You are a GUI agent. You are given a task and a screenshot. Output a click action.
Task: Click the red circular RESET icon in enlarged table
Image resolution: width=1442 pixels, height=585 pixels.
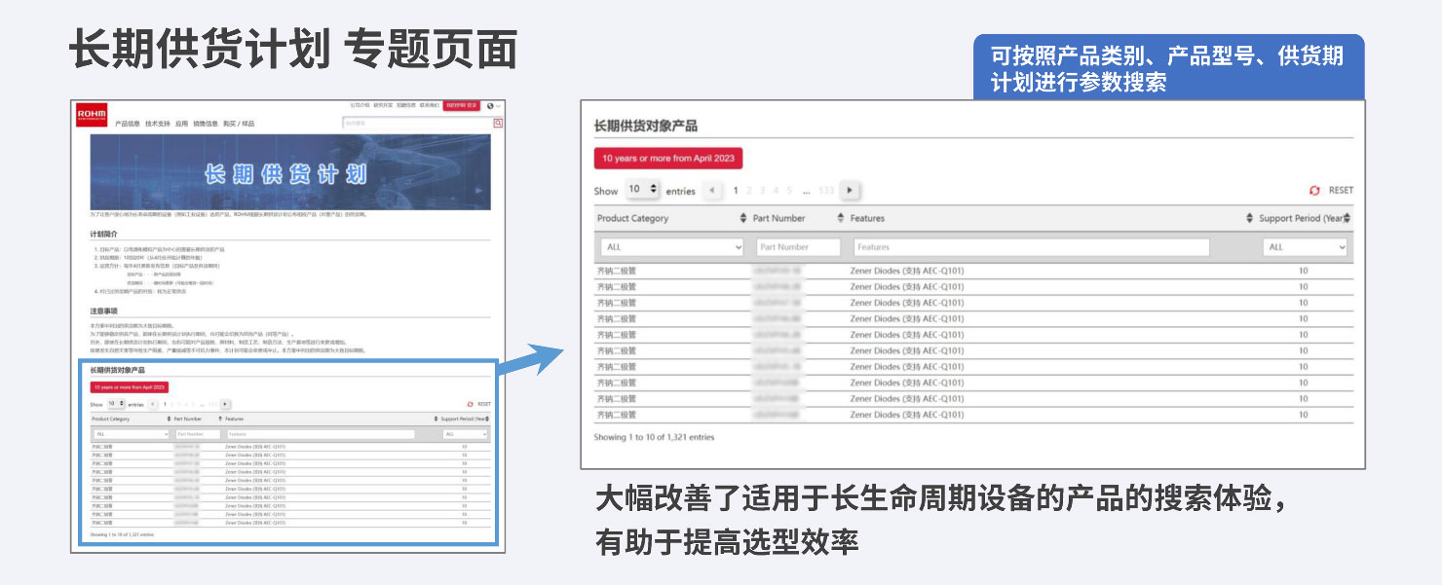pos(1314,191)
